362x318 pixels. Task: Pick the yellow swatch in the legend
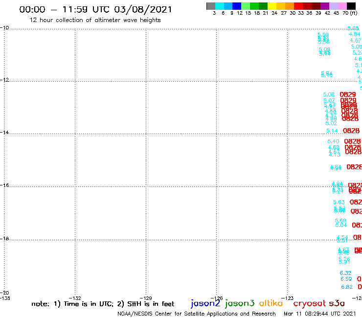click(272, 6)
